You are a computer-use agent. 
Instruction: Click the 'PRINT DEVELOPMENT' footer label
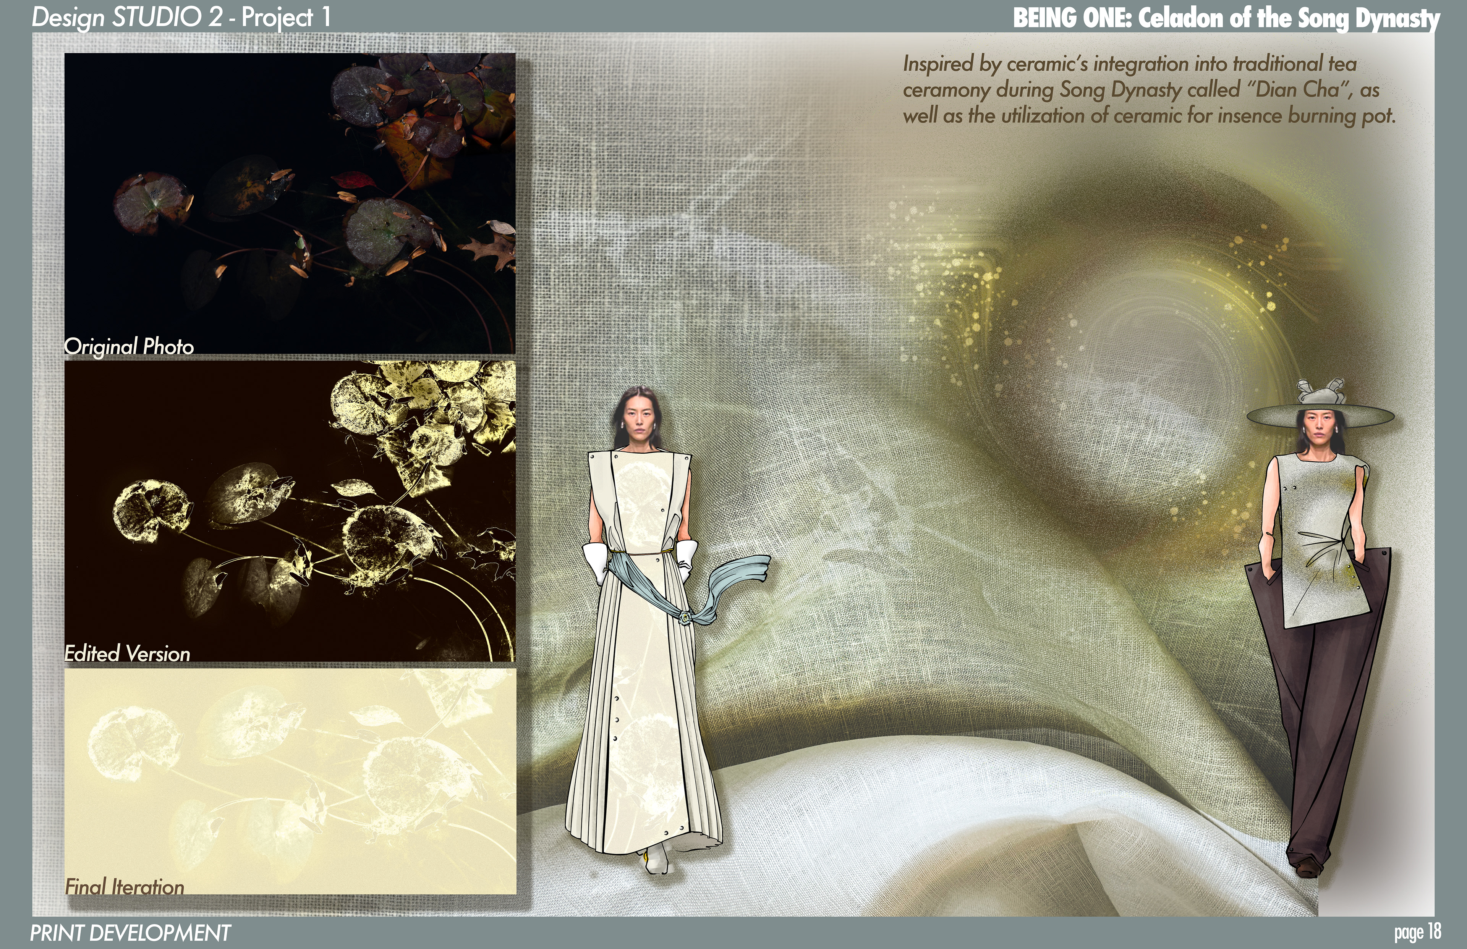click(130, 933)
